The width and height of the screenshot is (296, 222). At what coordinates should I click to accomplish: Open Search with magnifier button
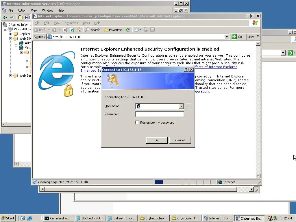point(93,30)
